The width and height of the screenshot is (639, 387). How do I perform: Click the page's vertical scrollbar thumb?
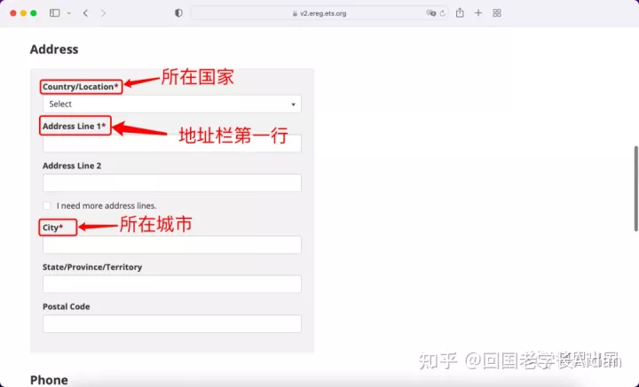pos(635,189)
